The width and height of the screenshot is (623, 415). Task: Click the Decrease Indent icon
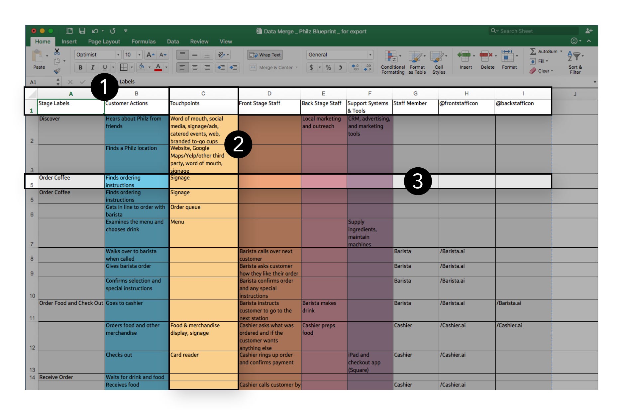[221, 67]
